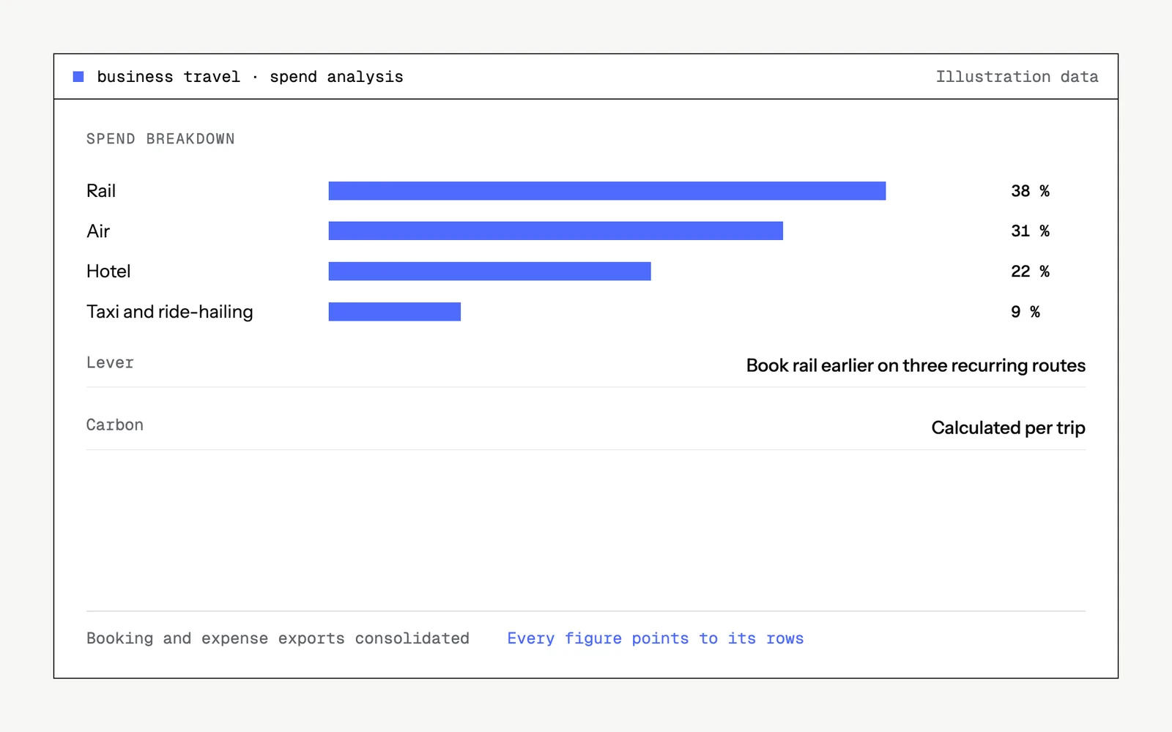Click the blue square icon beside business travel
The image size is (1172, 732).
[x=78, y=77]
